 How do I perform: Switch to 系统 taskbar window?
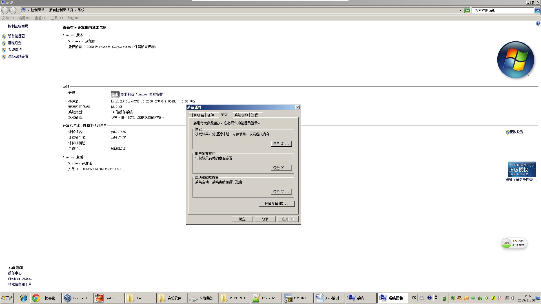click(x=361, y=298)
